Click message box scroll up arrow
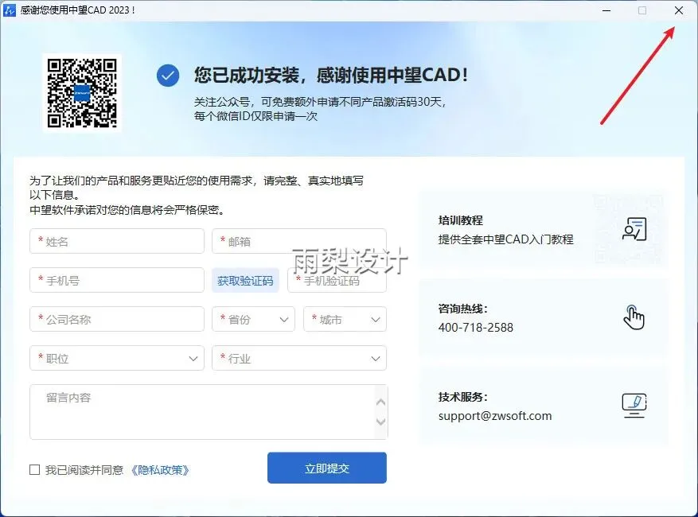 coord(381,402)
